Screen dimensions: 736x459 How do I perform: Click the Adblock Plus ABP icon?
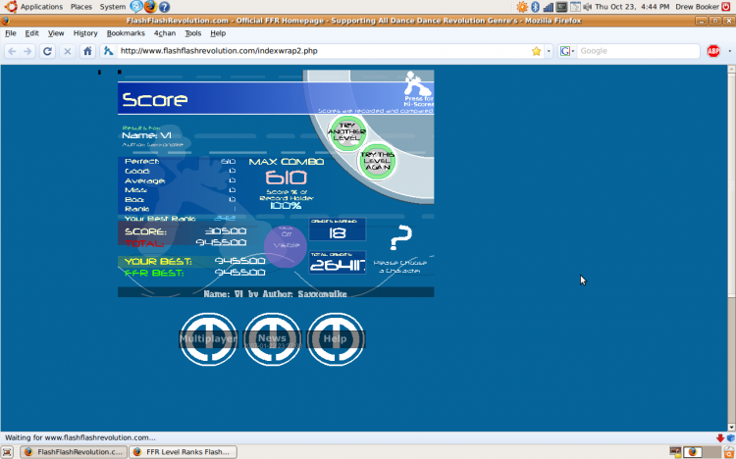[x=713, y=51]
